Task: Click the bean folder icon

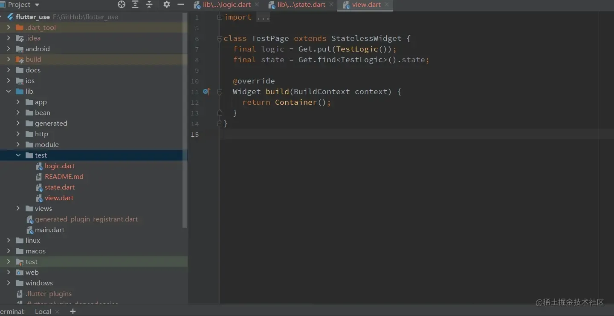Action: pos(29,112)
